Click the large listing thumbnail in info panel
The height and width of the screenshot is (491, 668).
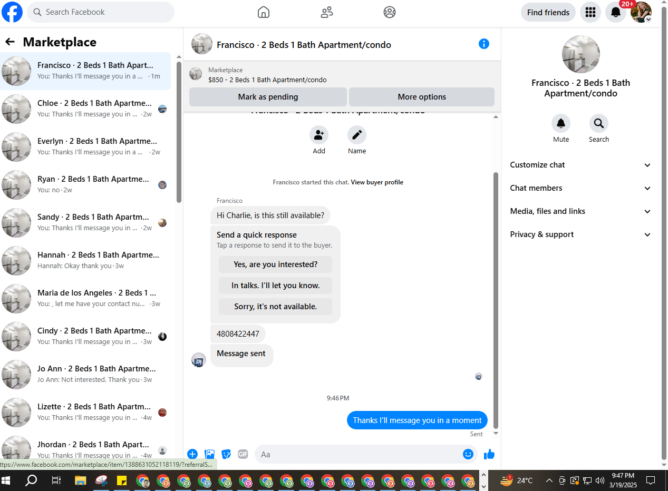point(581,54)
